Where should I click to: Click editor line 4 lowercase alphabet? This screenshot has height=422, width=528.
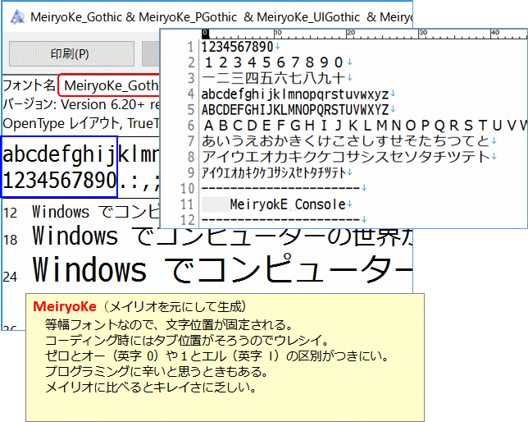295,94
